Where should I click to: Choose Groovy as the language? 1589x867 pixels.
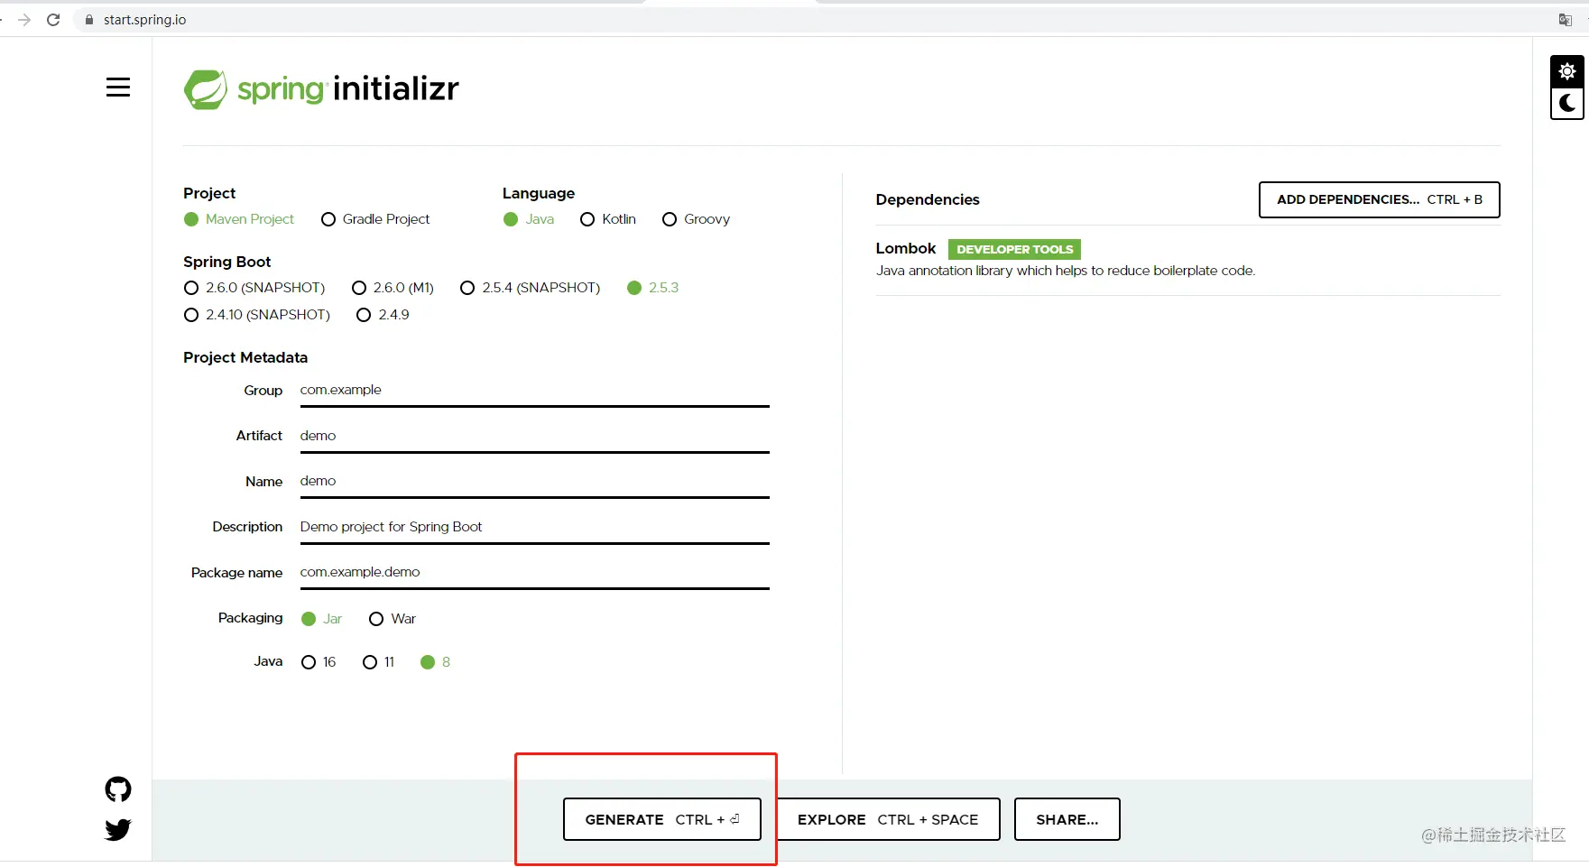coord(696,219)
